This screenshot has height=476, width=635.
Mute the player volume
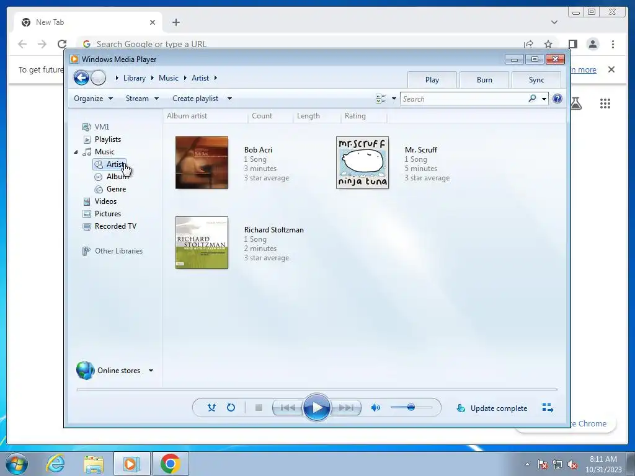click(x=375, y=408)
